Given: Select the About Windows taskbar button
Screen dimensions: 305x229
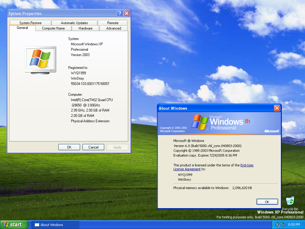Looking at the screenshot, I should coord(55,225).
